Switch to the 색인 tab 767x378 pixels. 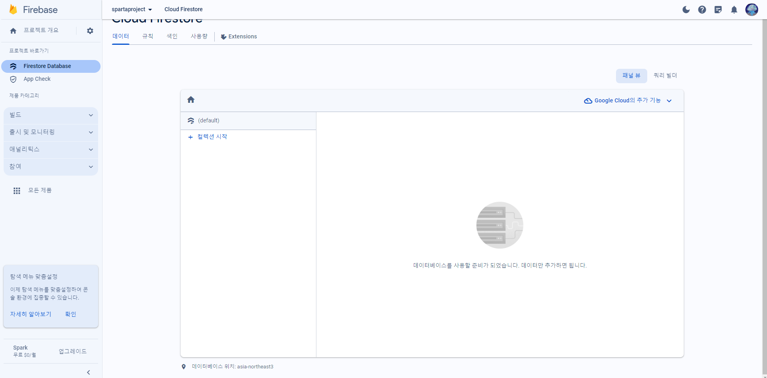tap(172, 36)
